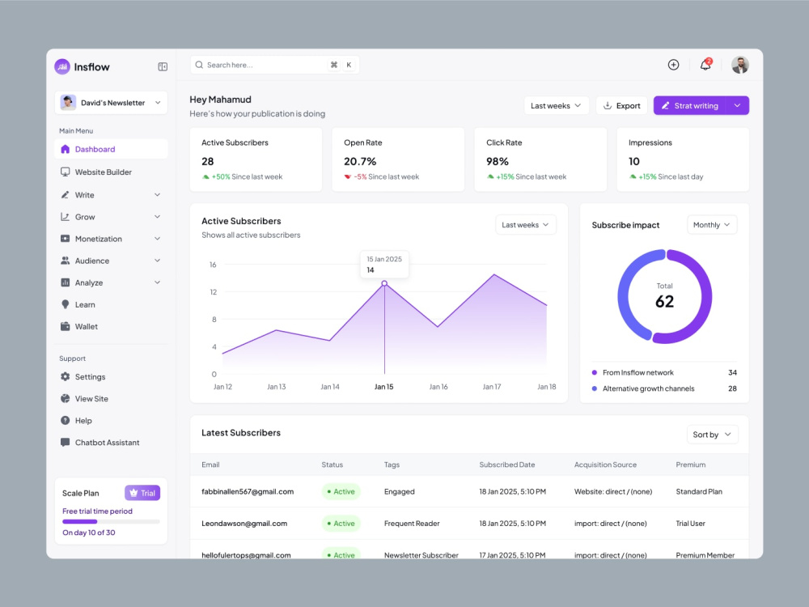Click the crown icon in Trial badge
809x607 pixels.
pyautogui.click(x=133, y=493)
